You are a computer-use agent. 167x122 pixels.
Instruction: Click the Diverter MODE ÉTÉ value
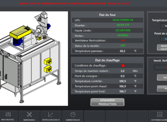pos(123,25)
